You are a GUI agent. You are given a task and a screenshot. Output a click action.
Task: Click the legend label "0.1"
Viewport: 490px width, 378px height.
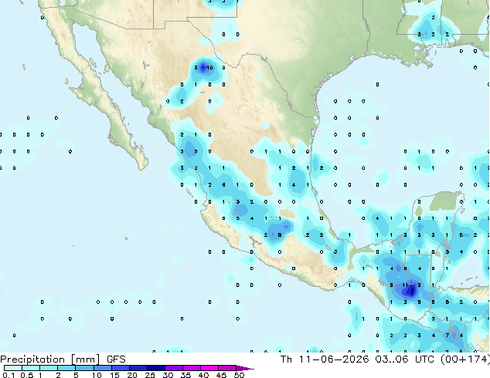pos(9,375)
